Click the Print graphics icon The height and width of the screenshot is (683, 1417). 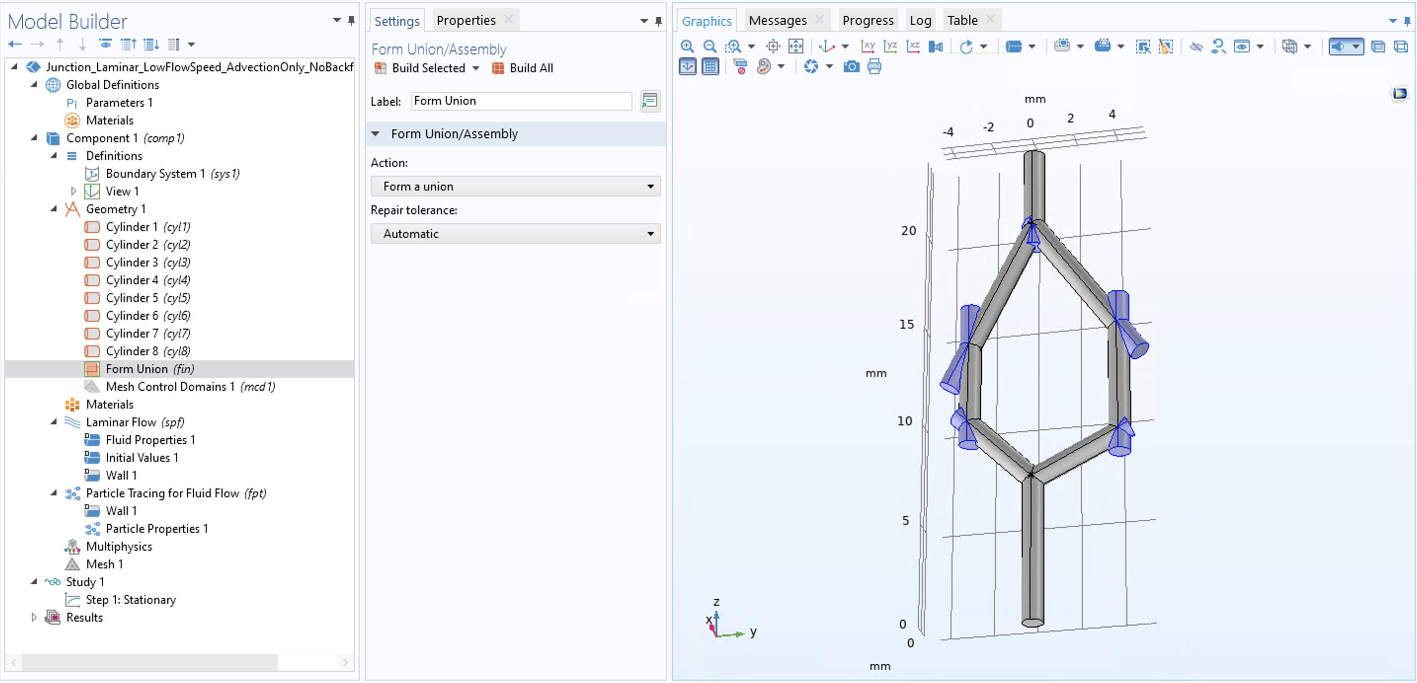[874, 67]
